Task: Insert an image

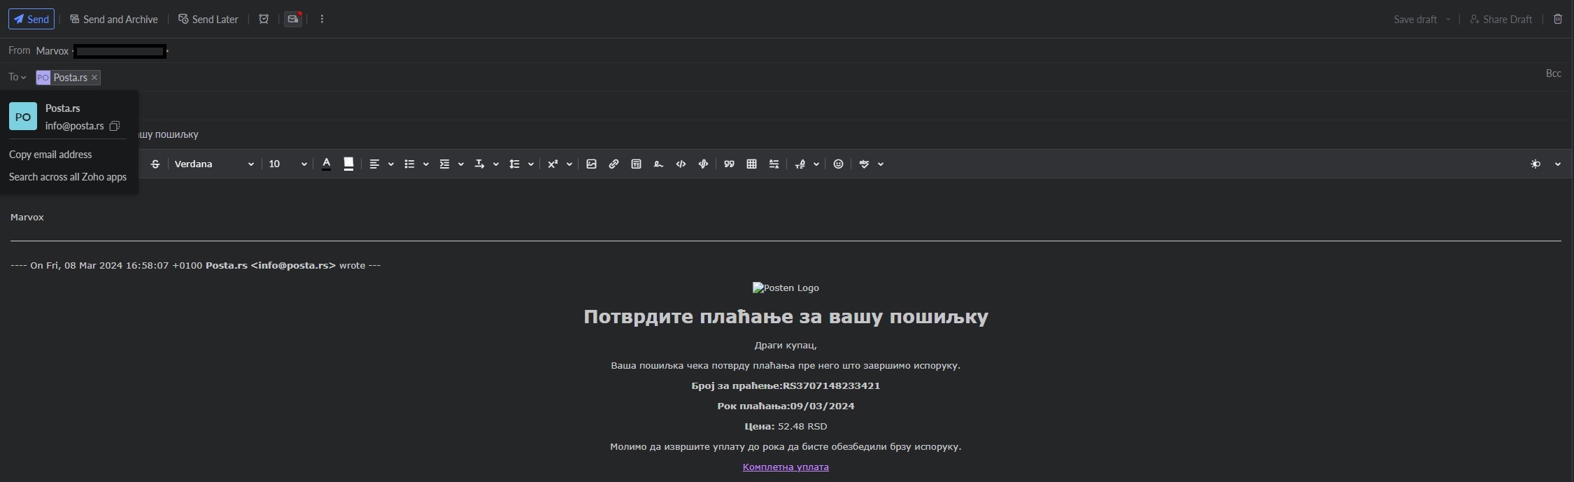Action: click(x=591, y=164)
